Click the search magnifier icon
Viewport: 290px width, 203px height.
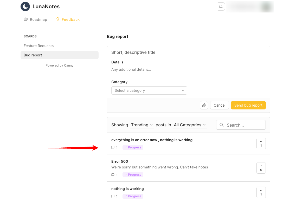(x=222, y=125)
